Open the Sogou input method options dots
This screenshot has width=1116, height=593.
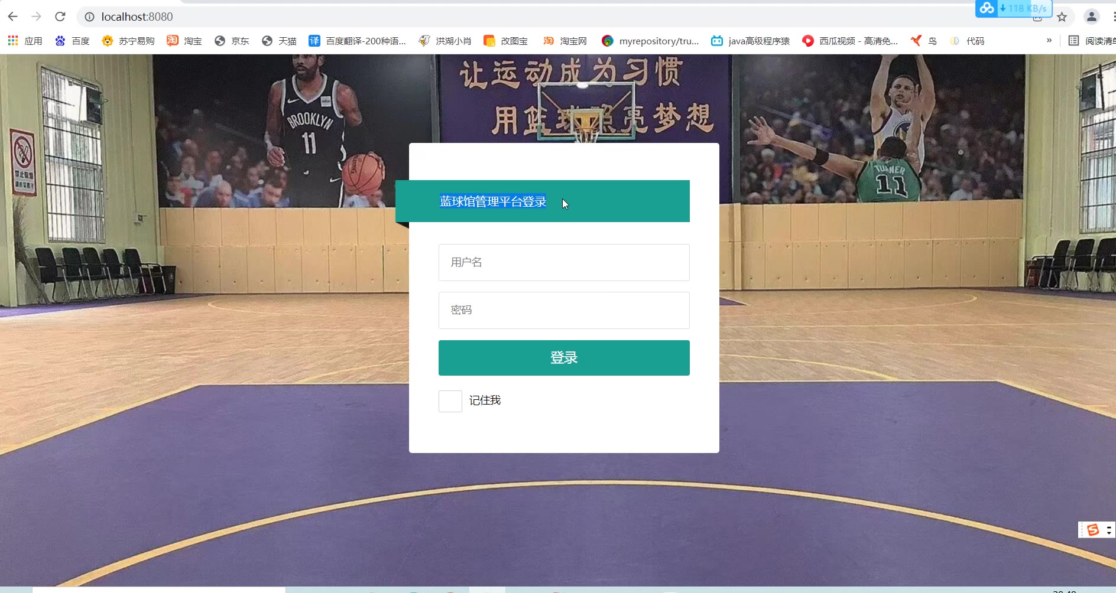pos(1109,530)
